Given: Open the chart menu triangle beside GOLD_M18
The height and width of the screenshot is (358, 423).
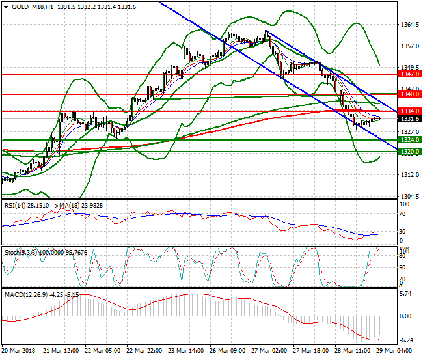Looking at the screenshot, I should point(7,7).
